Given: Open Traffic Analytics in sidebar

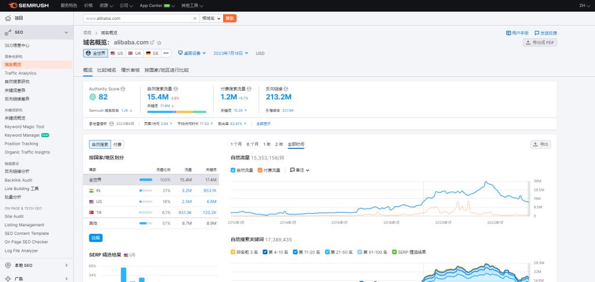Looking at the screenshot, I should (20, 73).
